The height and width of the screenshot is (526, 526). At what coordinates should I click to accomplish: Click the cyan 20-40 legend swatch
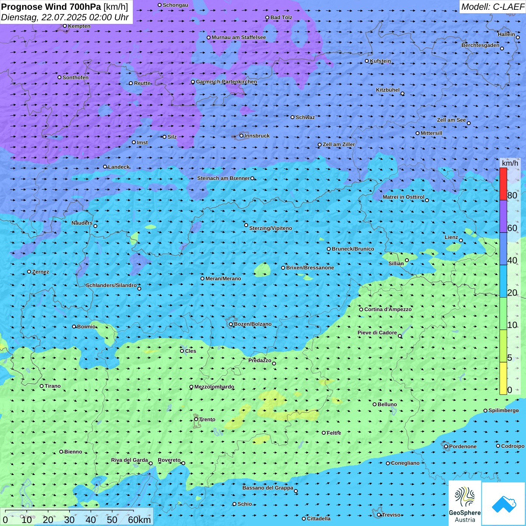(x=503, y=281)
